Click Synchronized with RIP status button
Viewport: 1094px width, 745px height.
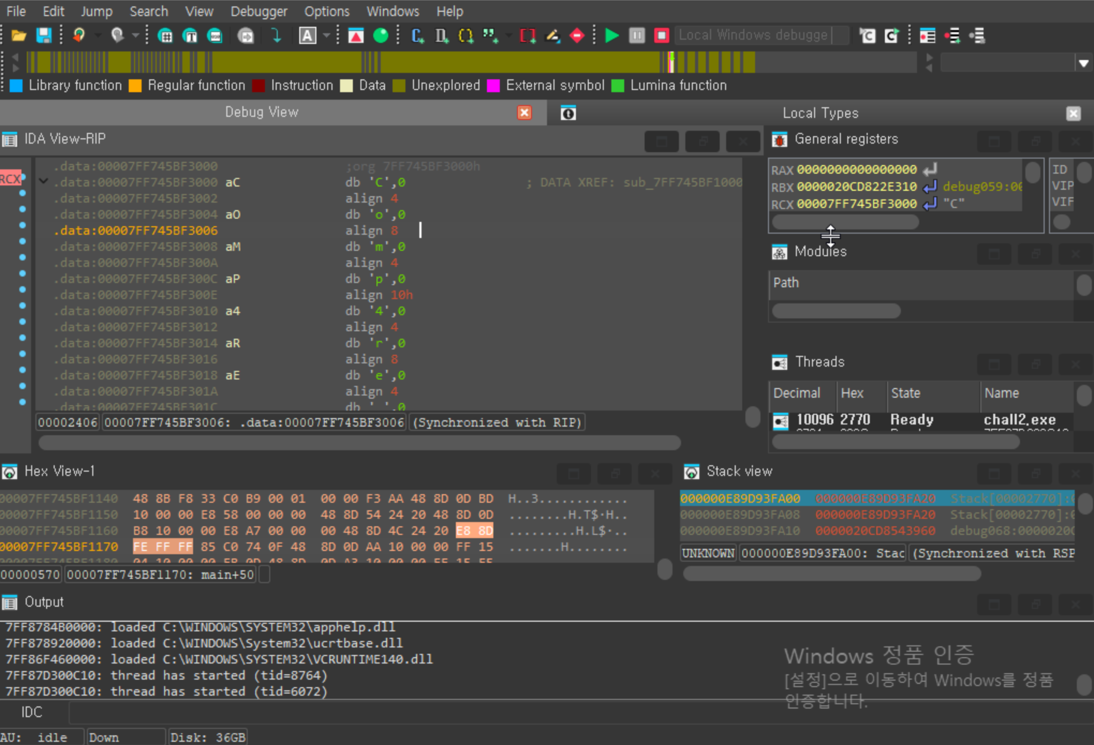(497, 422)
